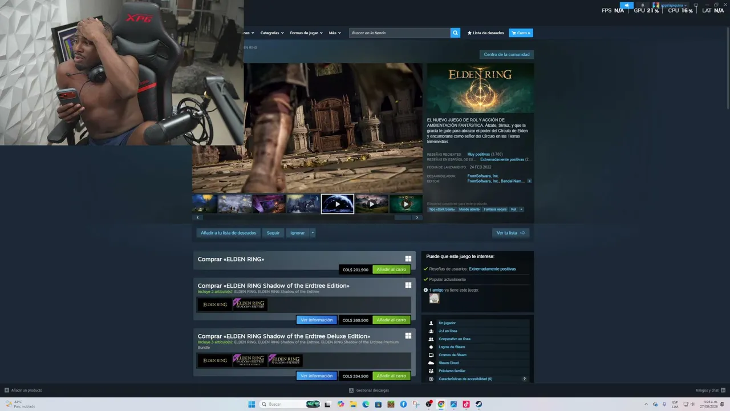730x411 pixels.
Task: Expand more popular tags with plus button
Action: tap(521, 209)
